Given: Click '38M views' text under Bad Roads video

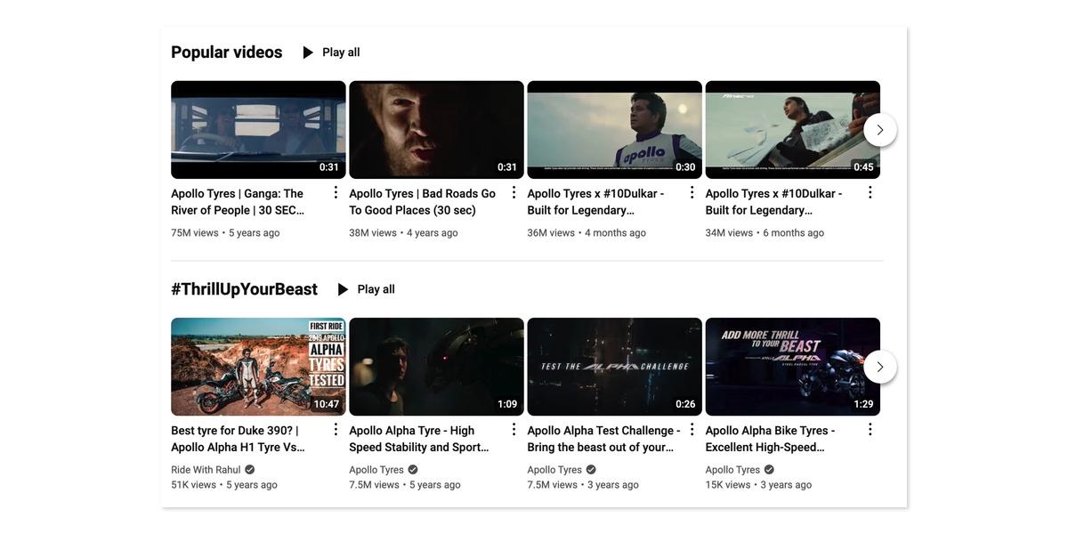Looking at the screenshot, I should 373,233.
